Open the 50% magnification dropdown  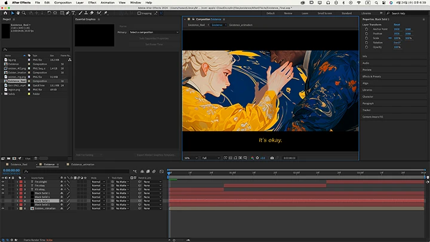click(x=191, y=158)
